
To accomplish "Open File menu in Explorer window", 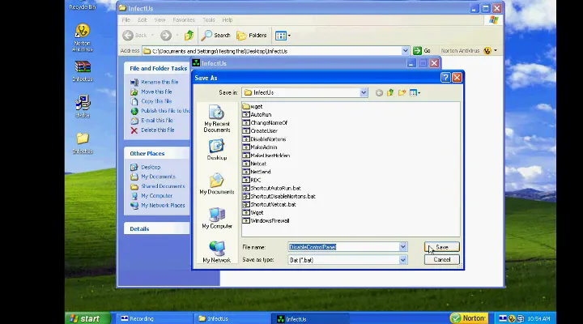I will [x=126, y=20].
